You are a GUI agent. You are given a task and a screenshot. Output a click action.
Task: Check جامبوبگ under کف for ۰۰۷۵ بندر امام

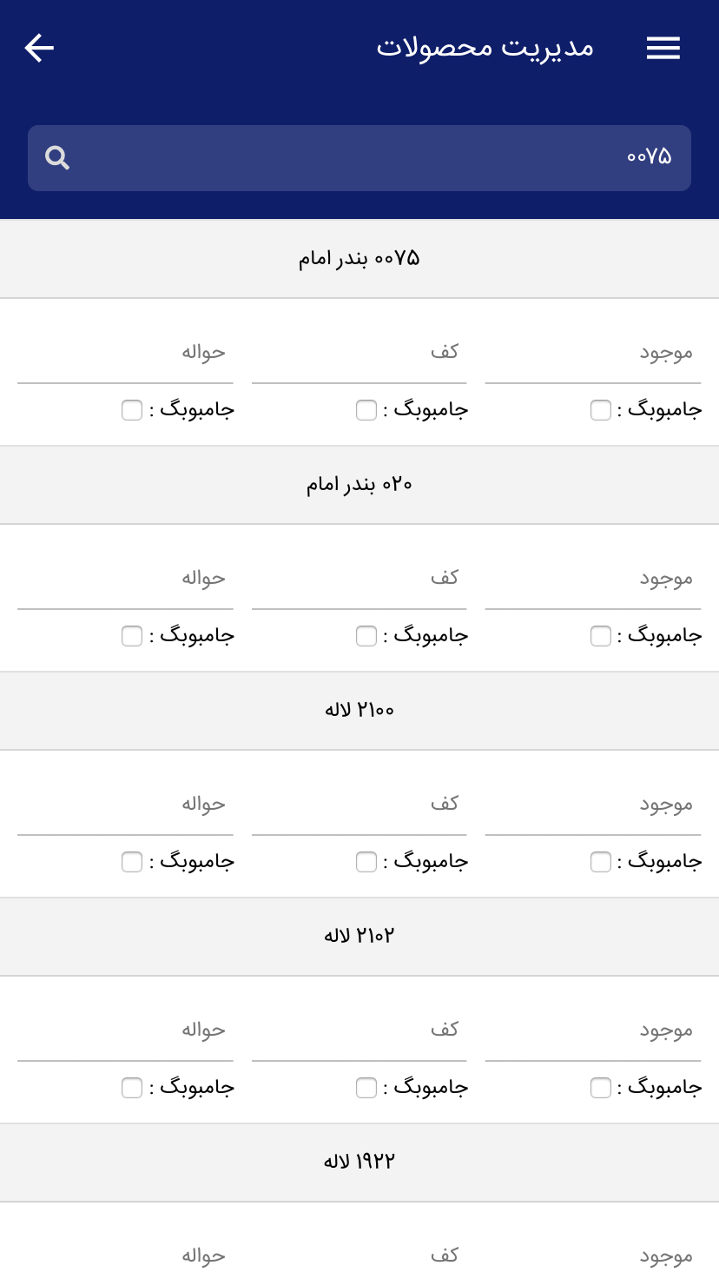pyautogui.click(x=366, y=410)
